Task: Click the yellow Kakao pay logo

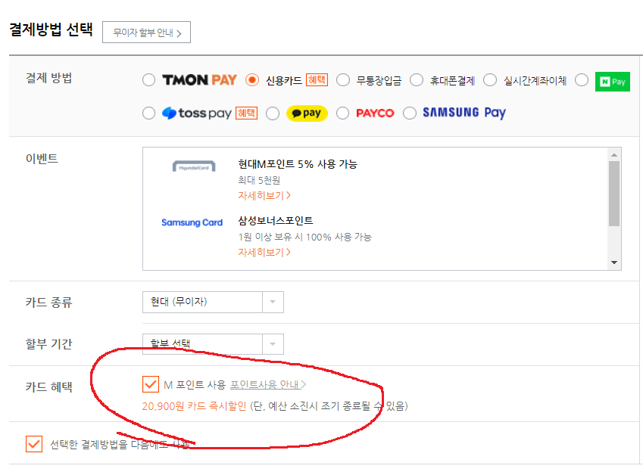Action: click(307, 113)
